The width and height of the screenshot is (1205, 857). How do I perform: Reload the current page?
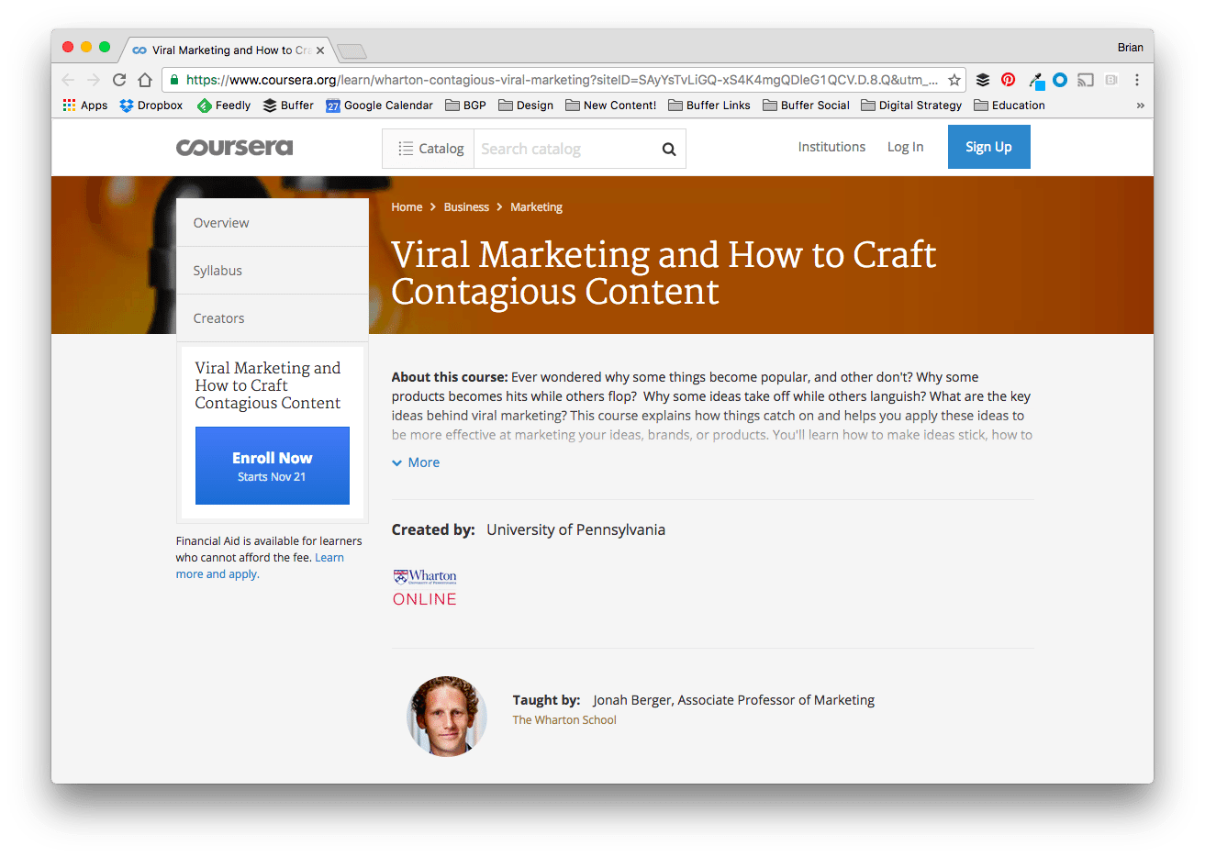(118, 80)
